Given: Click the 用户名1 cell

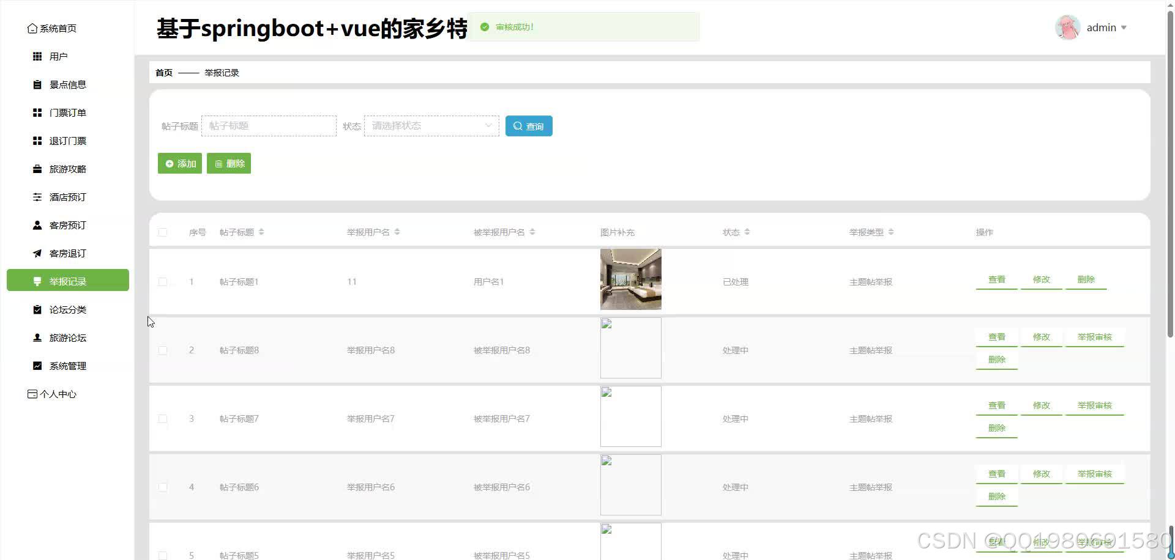Looking at the screenshot, I should point(488,282).
